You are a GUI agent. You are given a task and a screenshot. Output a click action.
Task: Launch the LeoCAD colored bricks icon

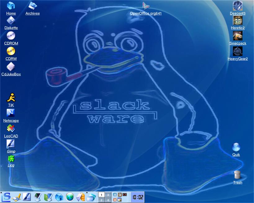11,128
